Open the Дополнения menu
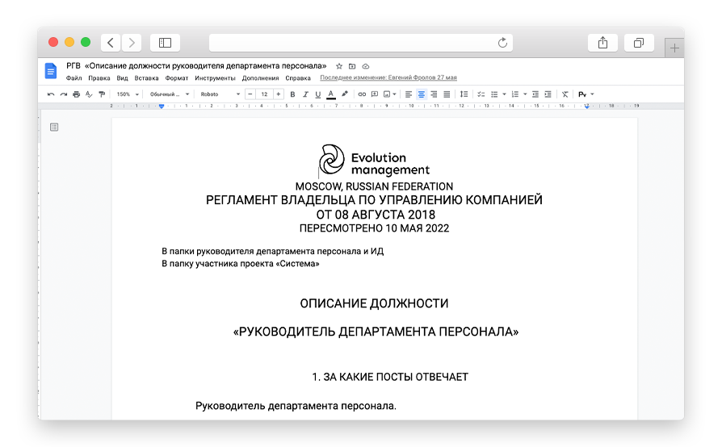 (260, 78)
